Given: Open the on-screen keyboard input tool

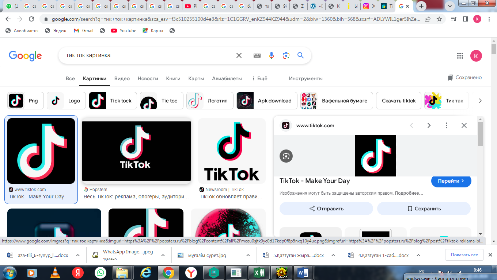Looking at the screenshot, I should click(257, 55).
